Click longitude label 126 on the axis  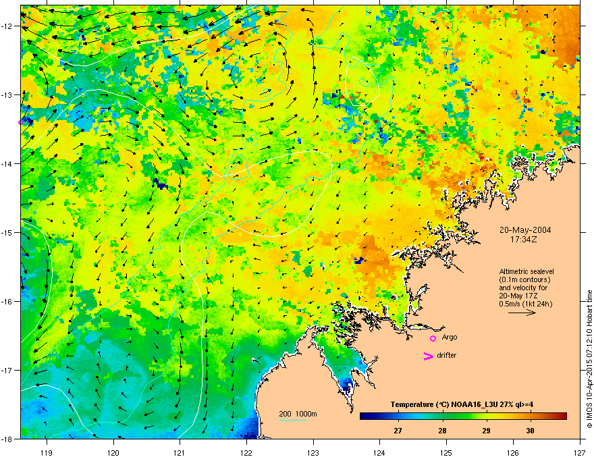tap(513, 452)
